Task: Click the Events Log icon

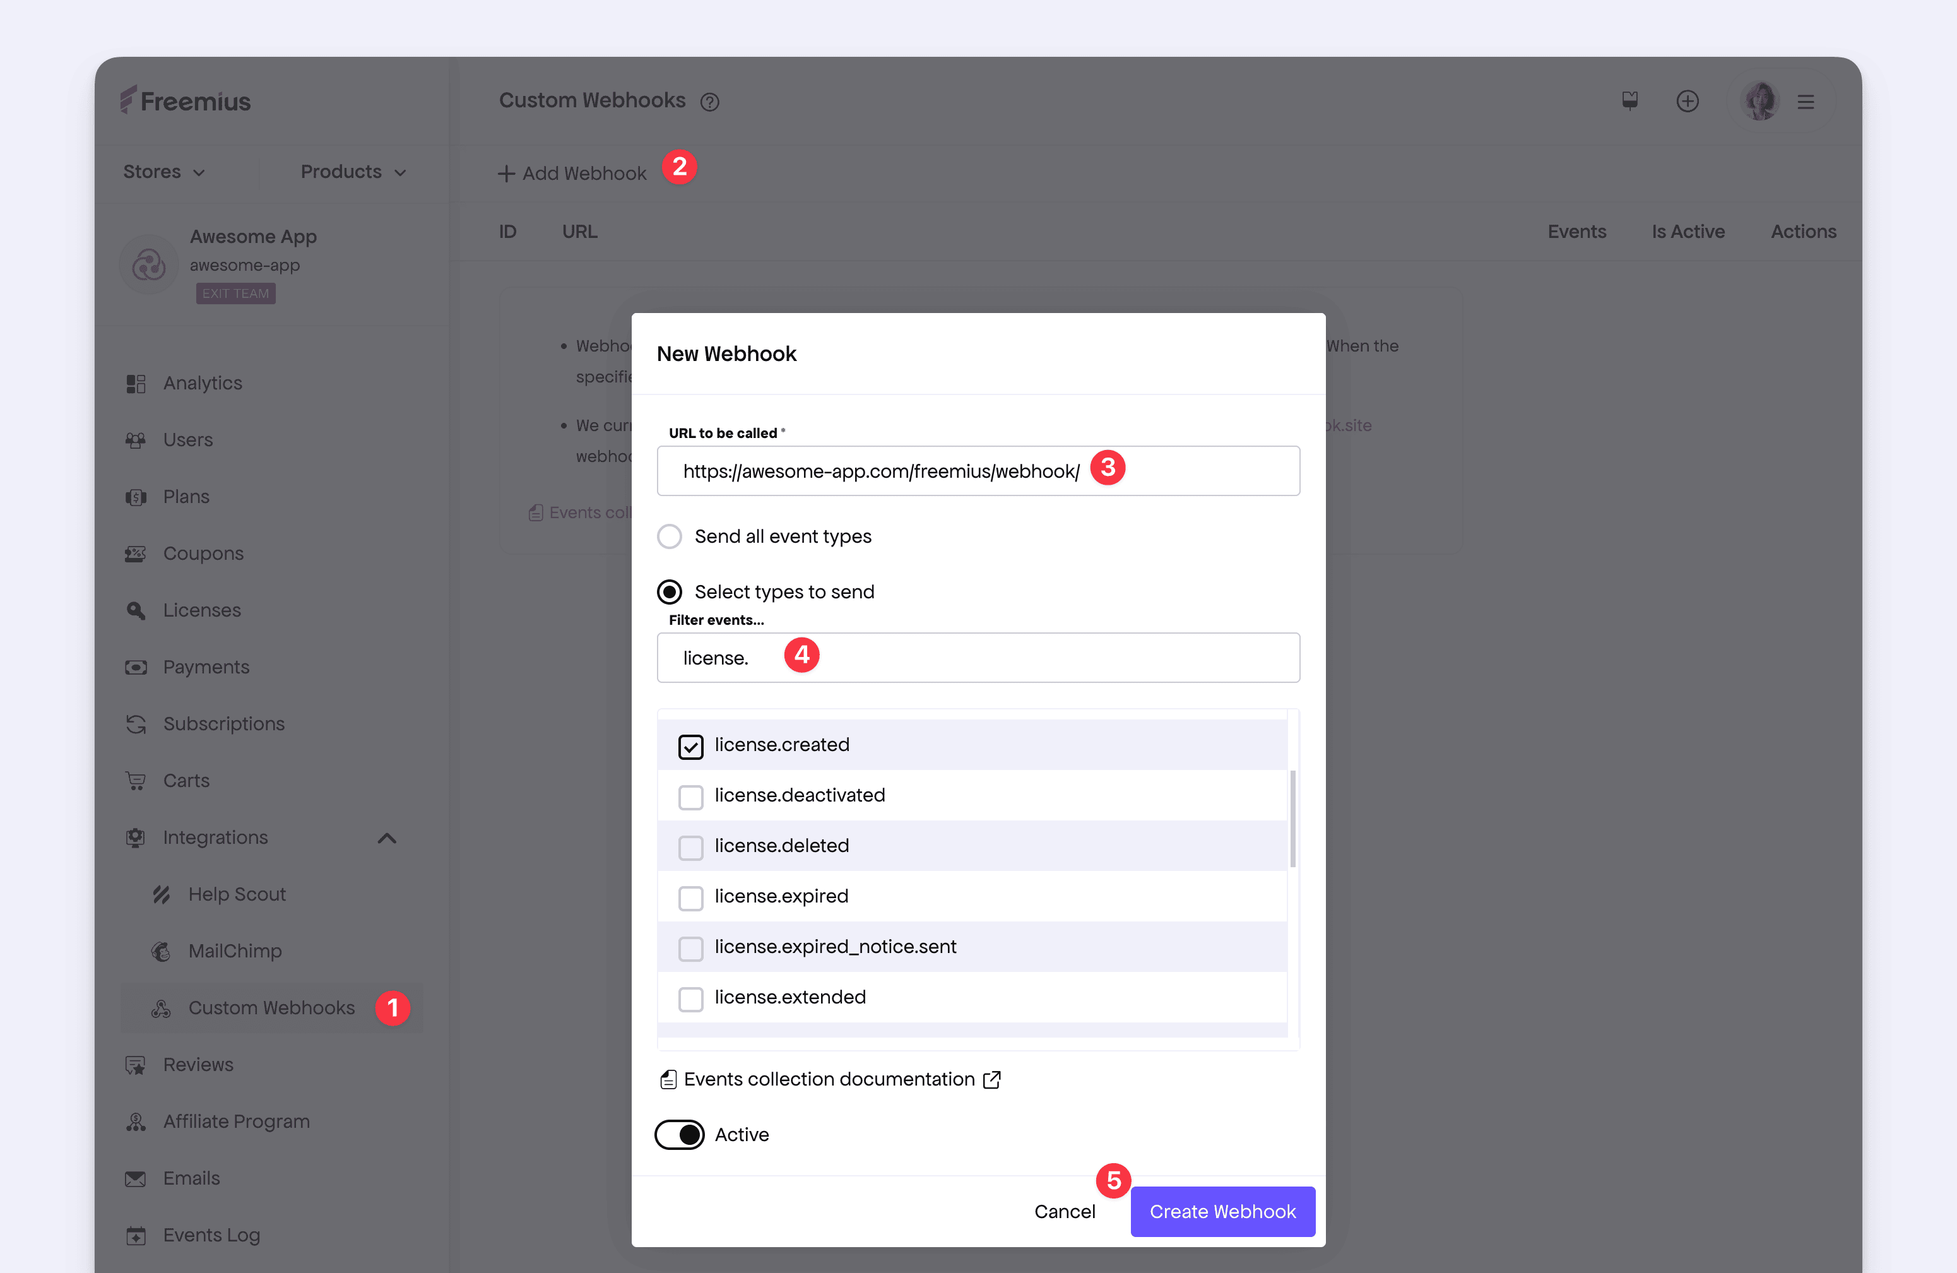Action: click(136, 1236)
